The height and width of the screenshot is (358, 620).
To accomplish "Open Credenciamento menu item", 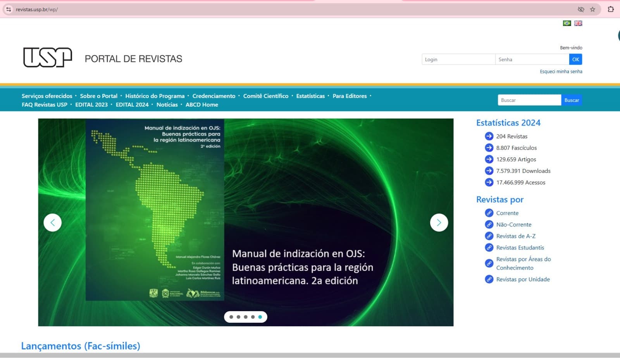I will click(214, 96).
